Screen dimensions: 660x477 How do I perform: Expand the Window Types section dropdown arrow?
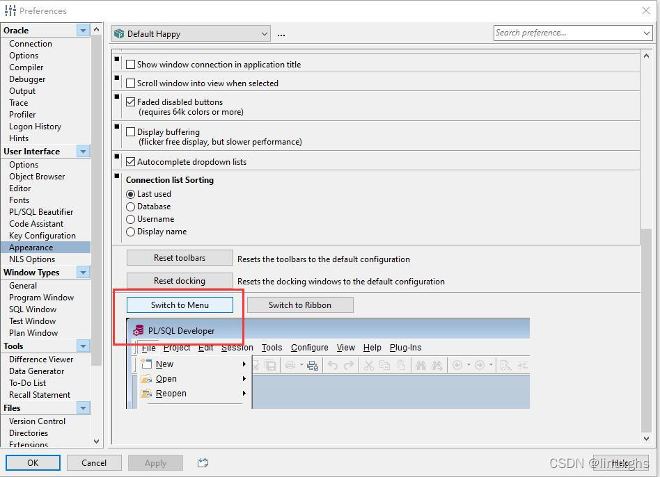point(83,272)
